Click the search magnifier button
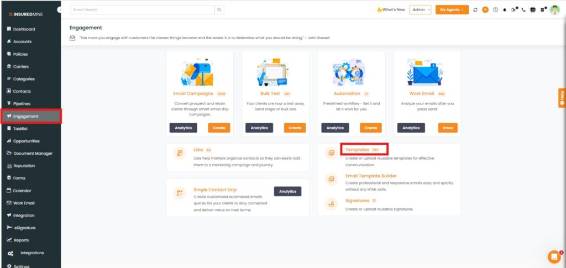Image resolution: width=566 pixels, height=268 pixels. click(x=219, y=10)
